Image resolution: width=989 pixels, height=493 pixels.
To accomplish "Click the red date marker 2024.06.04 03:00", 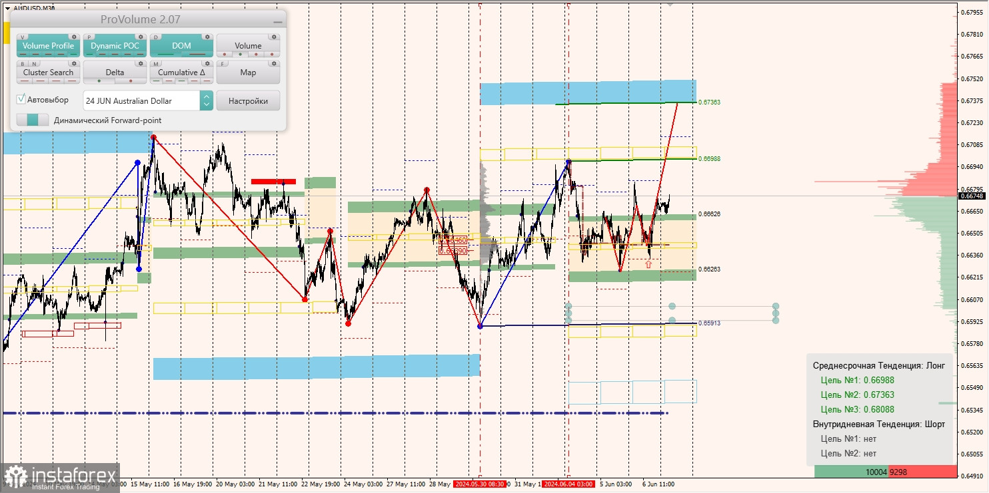I will point(567,484).
